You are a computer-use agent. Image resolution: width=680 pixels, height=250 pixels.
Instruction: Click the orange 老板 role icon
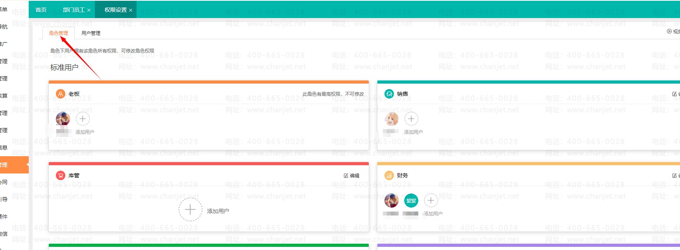(x=60, y=94)
